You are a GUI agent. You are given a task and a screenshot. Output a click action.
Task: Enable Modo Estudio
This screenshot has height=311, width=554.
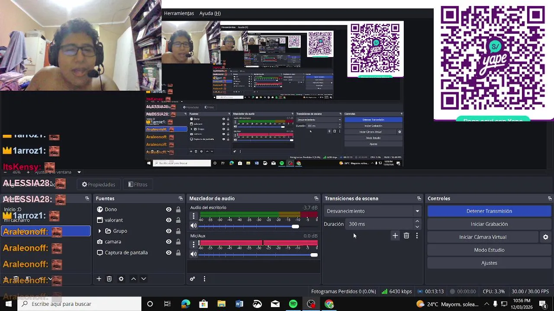click(x=489, y=250)
